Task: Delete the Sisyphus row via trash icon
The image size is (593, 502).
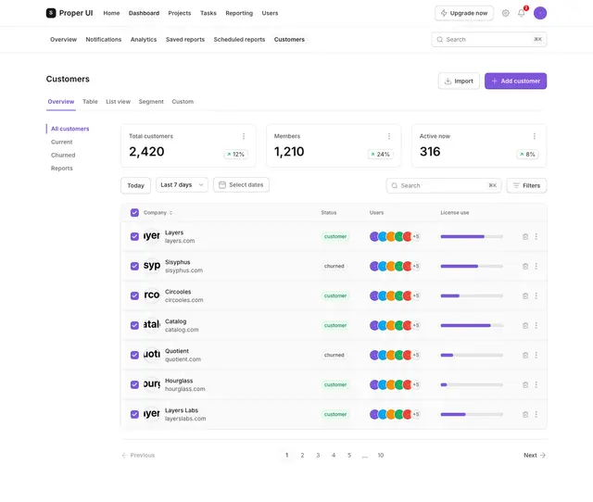Action: (525, 266)
